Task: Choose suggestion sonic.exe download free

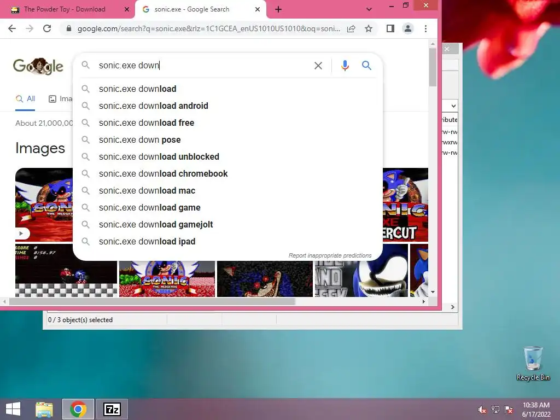Action: pyautogui.click(x=227, y=123)
